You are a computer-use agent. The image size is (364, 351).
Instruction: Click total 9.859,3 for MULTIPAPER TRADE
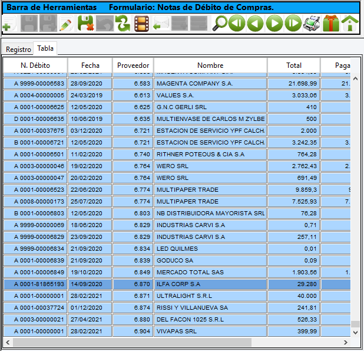pyautogui.click(x=294, y=190)
